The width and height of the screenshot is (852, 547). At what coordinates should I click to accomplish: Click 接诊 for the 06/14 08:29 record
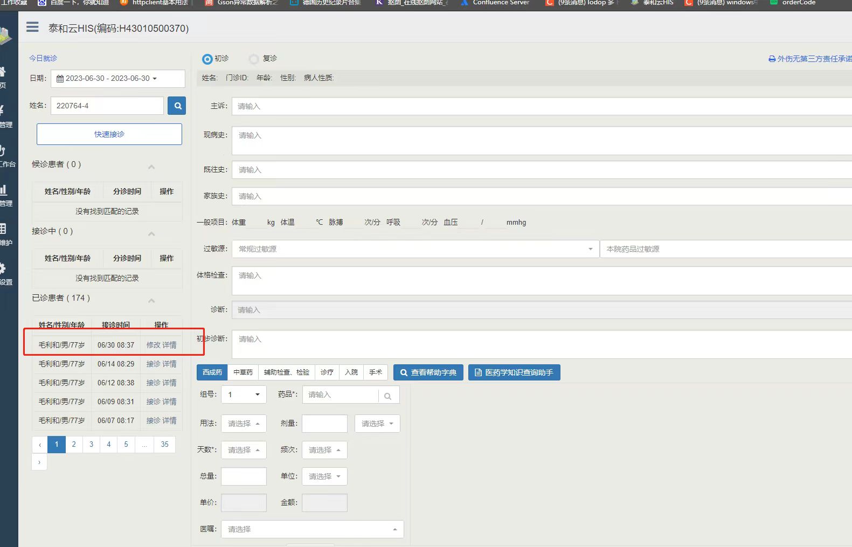(154, 364)
